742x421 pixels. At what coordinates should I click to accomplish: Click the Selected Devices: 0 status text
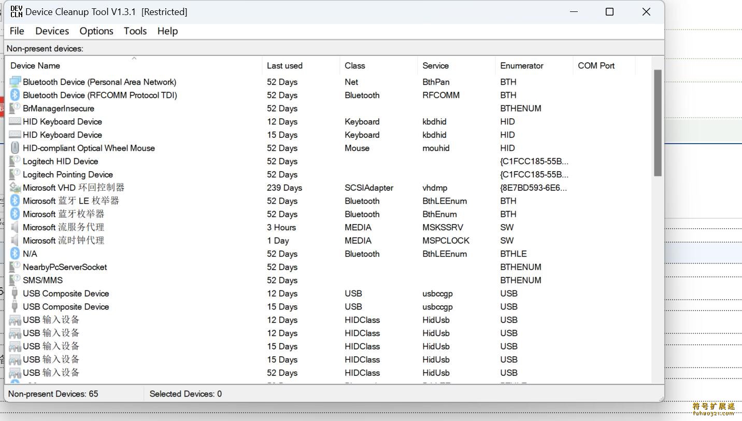pos(186,394)
